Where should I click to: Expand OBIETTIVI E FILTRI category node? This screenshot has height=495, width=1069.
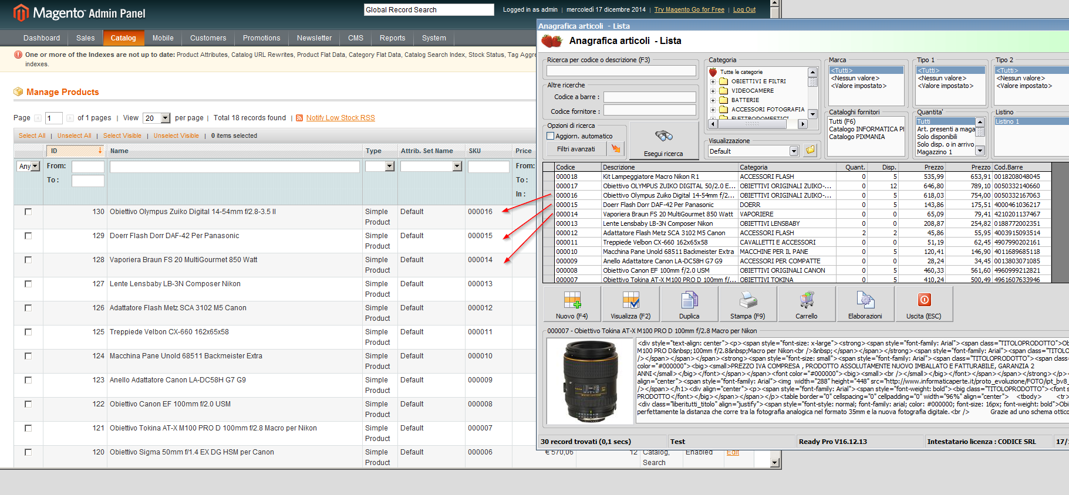(x=713, y=82)
